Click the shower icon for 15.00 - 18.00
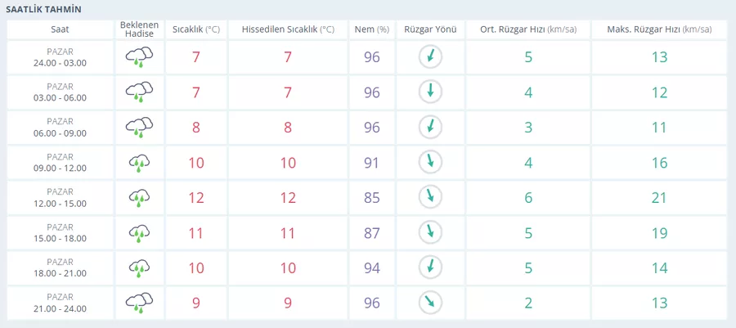The height and width of the screenshot is (328, 736). pyautogui.click(x=139, y=233)
